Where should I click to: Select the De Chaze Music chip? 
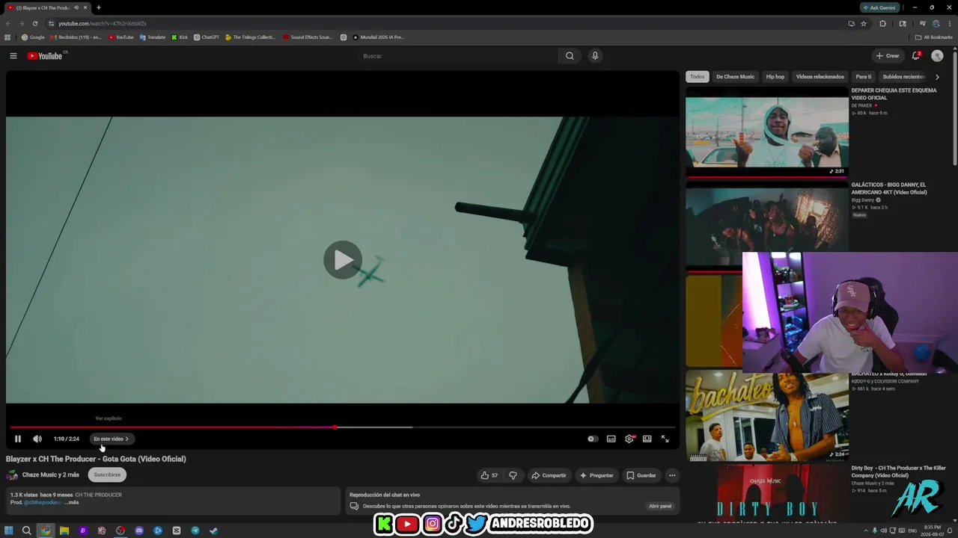point(735,77)
